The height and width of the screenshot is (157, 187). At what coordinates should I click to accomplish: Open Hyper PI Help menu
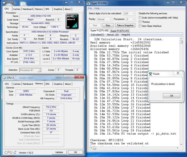click(97, 8)
